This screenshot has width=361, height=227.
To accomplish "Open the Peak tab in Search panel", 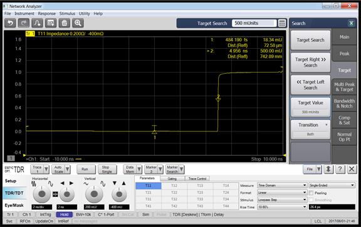I will click(x=344, y=54).
